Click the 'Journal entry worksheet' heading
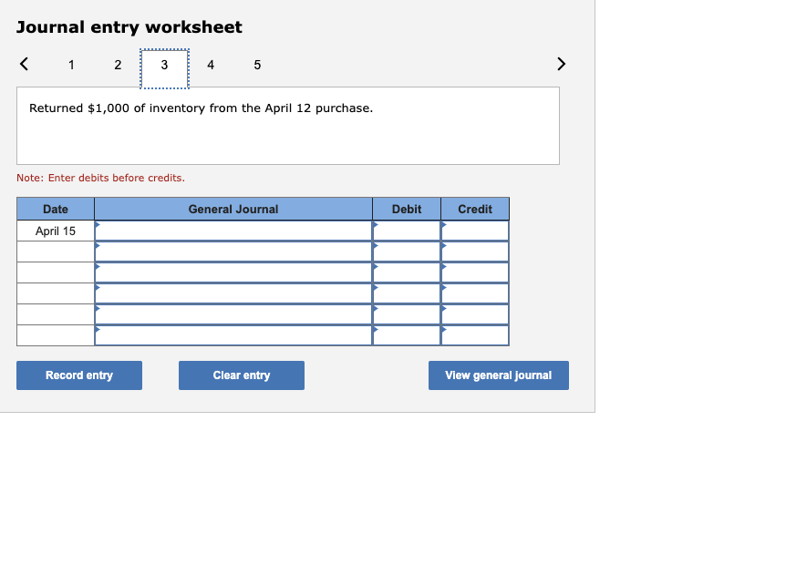 pyautogui.click(x=129, y=27)
